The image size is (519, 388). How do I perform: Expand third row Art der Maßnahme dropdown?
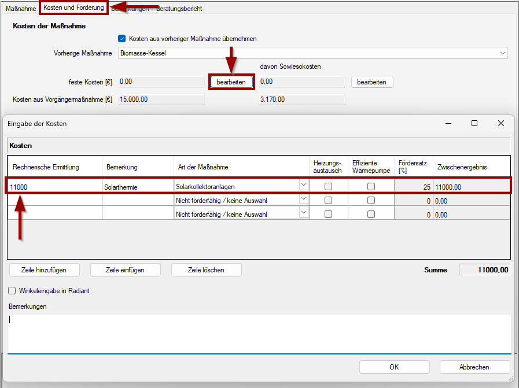(303, 213)
